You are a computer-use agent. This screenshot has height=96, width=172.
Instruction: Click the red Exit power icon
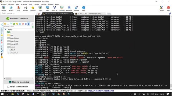pyautogui.click(x=169, y=9)
